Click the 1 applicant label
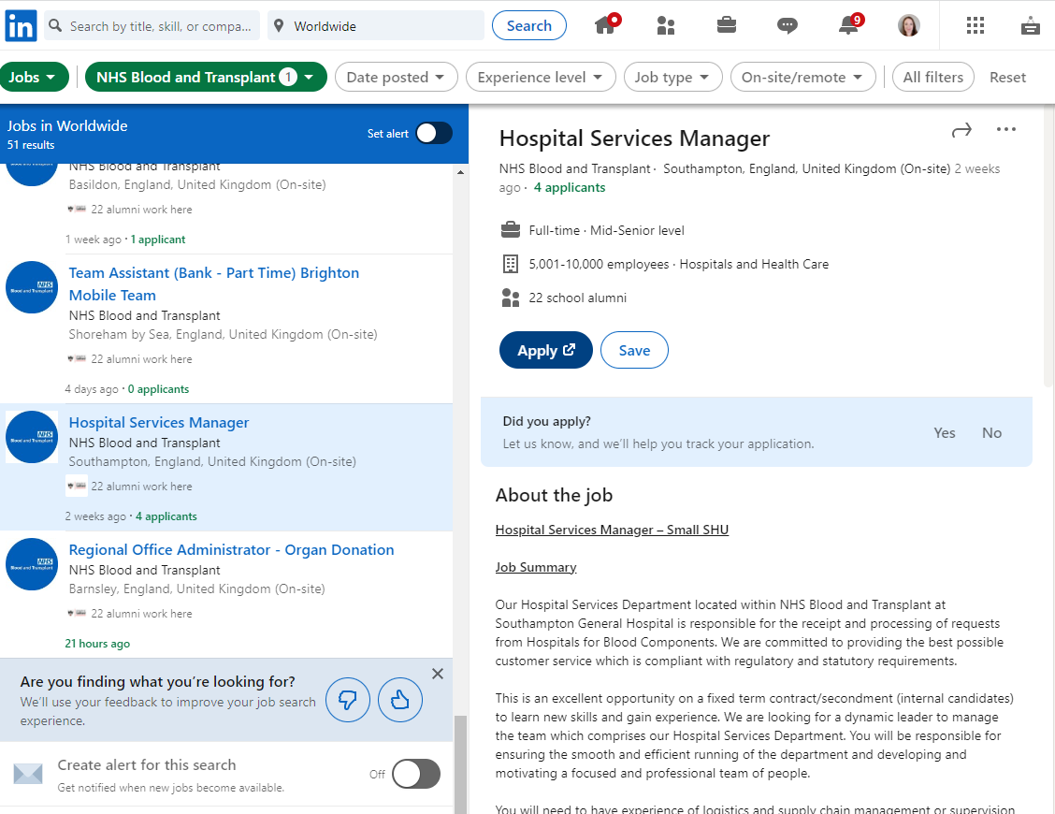 coord(157,240)
